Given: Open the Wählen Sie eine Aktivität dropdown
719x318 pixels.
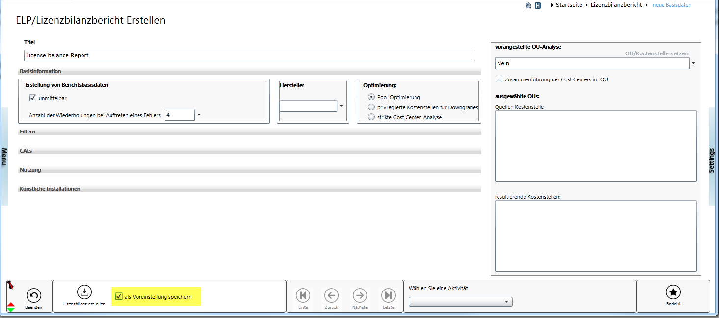Looking at the screenshot, I should tap(460, 302).
